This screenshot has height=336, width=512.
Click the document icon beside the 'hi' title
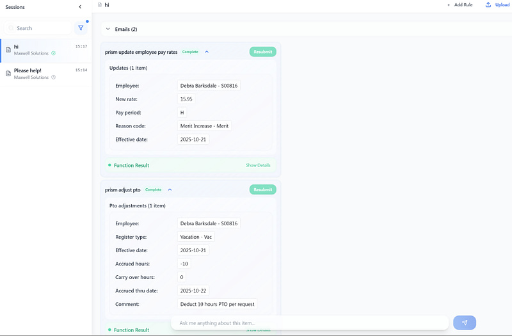pos(99,4)
